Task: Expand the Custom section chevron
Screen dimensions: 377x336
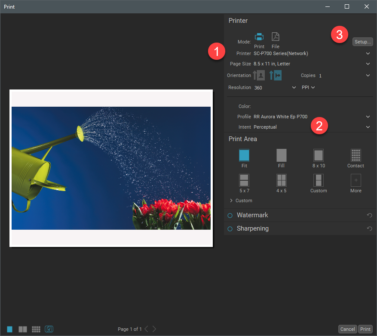Action: click(x=231, y=201)
